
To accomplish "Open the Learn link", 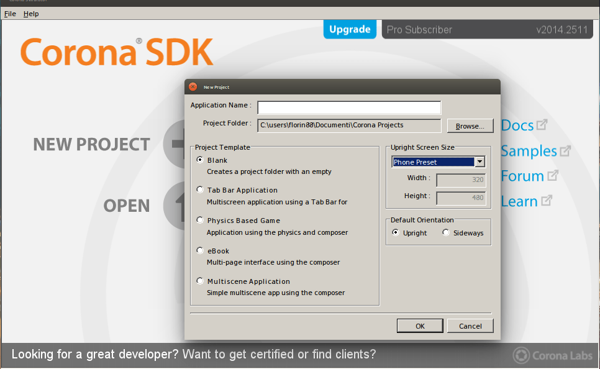I will [x=519, y=201].
